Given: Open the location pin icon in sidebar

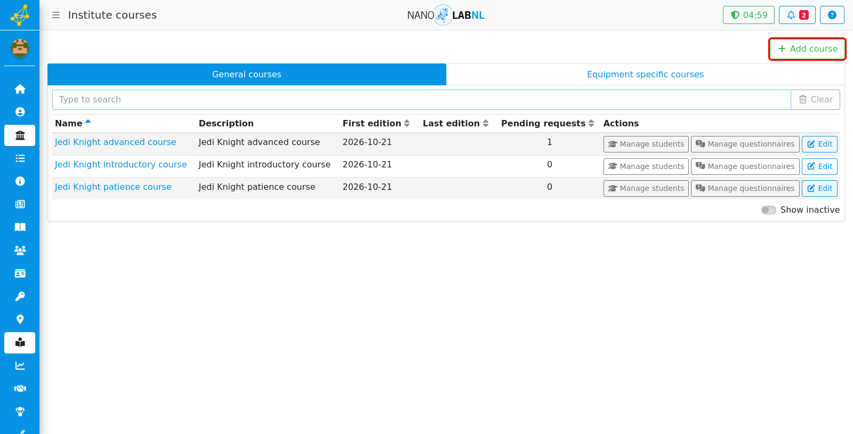Looking at the screenshot, I should tap(20, 319).
